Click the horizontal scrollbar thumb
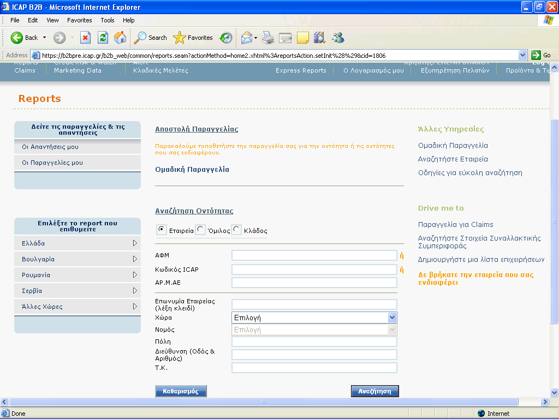 pos(264,402)
